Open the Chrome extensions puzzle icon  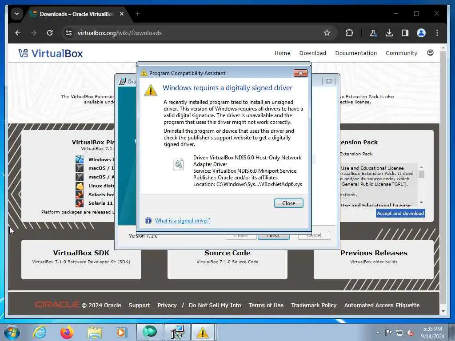coord(349,33)
